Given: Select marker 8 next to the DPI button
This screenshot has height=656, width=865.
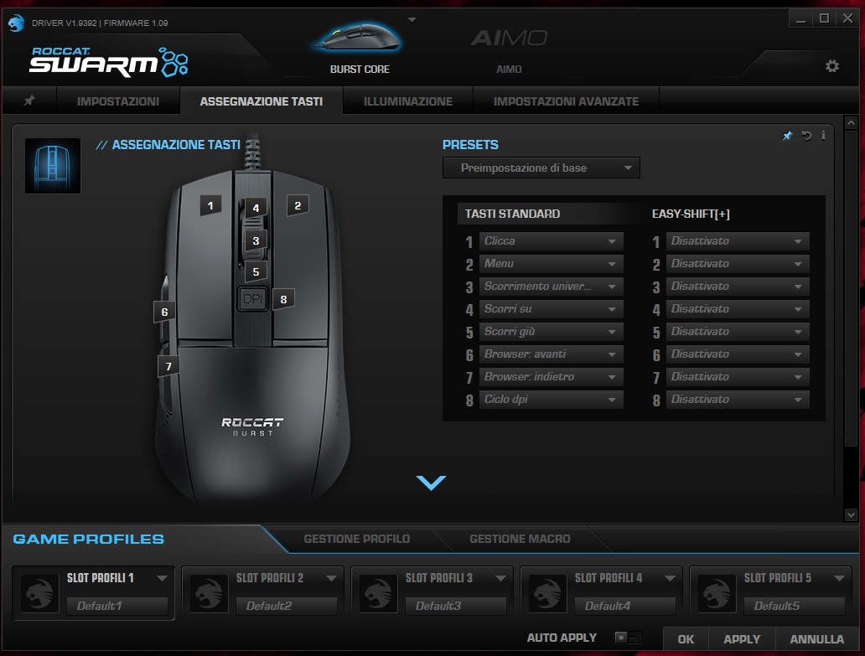Looking at the screenshot, I should point(283,299).
